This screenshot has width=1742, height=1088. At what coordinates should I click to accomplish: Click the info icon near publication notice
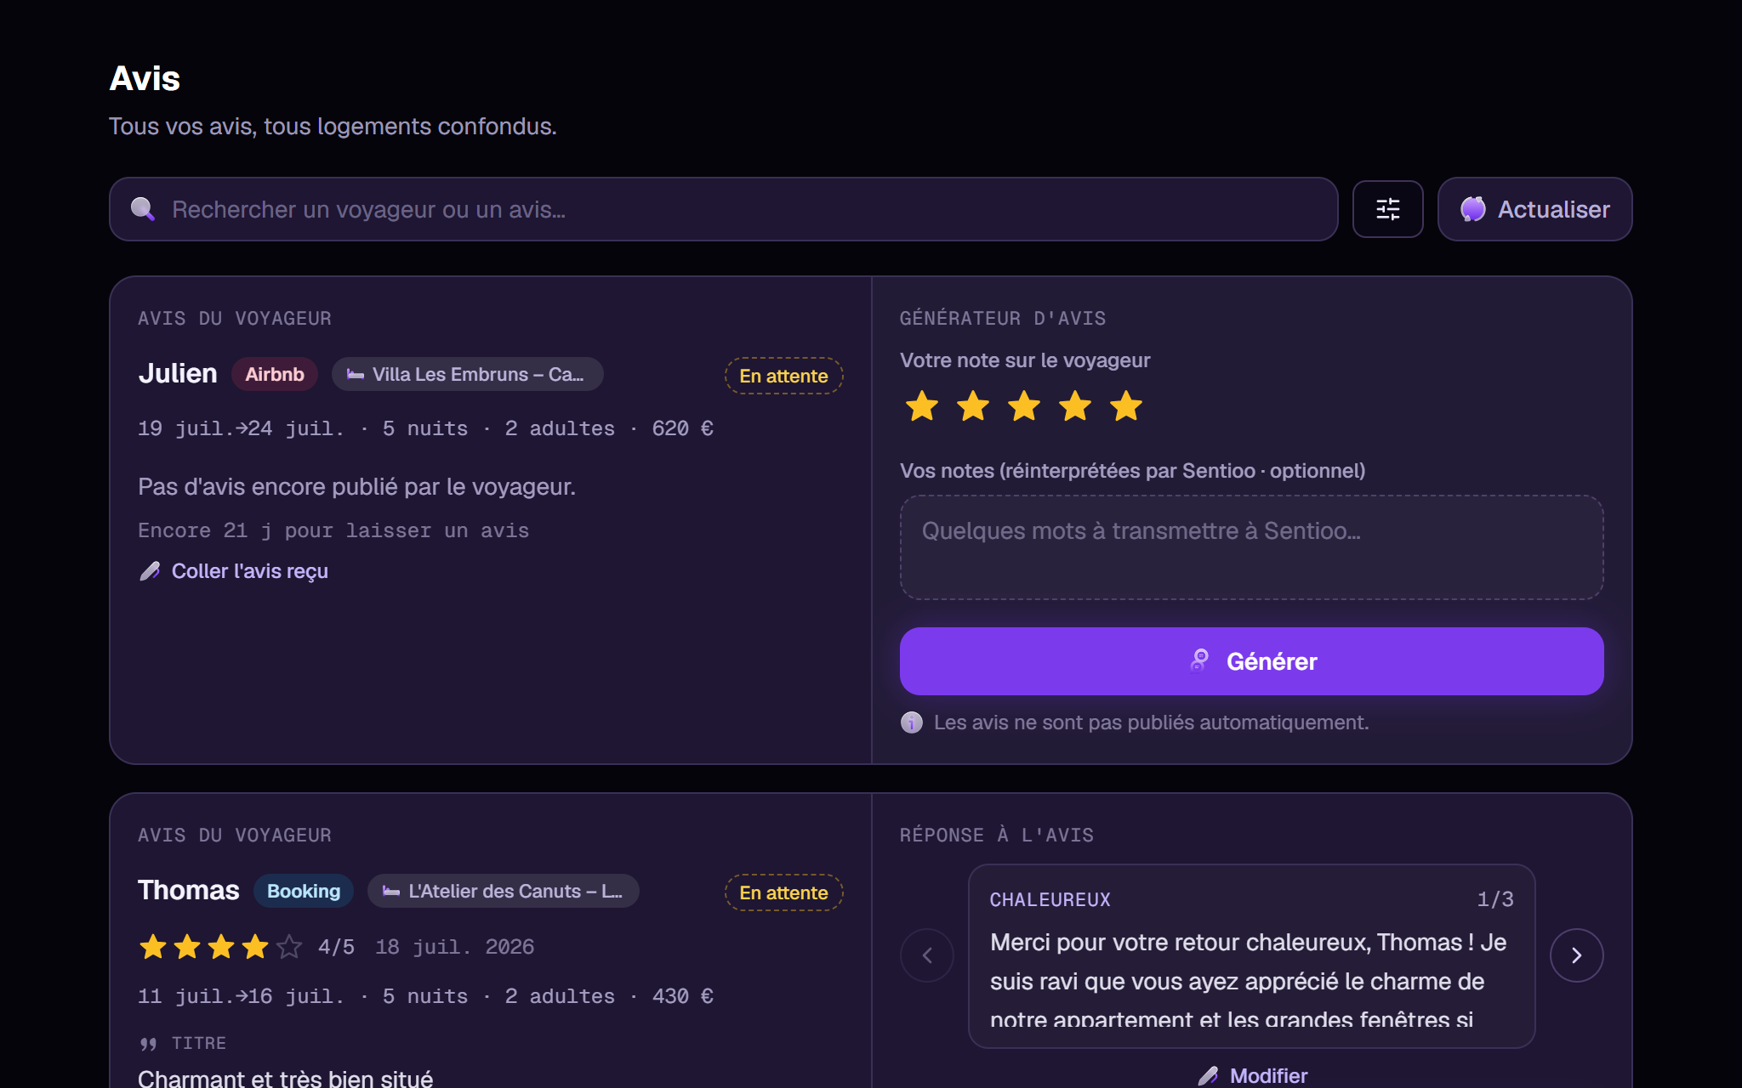tap(912, 722)
